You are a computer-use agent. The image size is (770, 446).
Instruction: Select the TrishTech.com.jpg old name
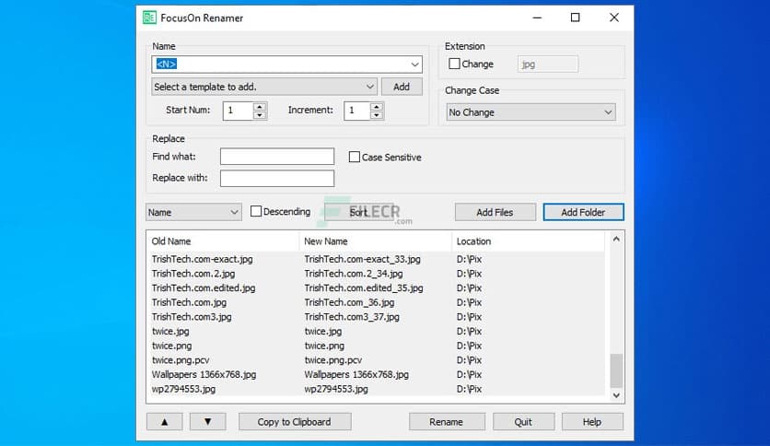point(189,302)
